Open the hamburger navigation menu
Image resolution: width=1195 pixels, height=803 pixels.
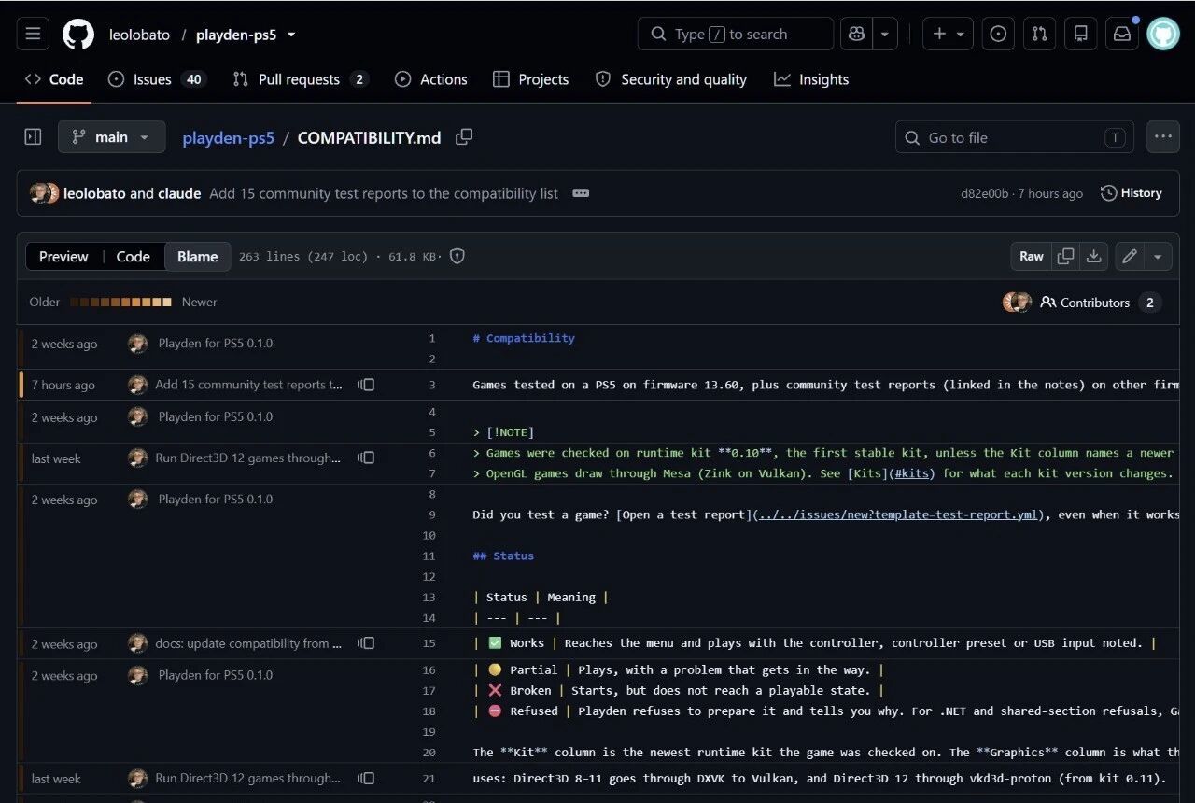coord(33,35)
